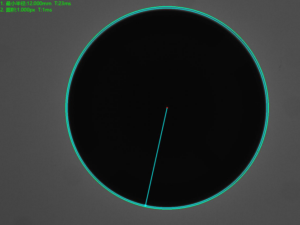Click the leftmost edge of the cyan circle
This screenshot has width=300, height=225.
pyautogui.click(x=66, y=108)
